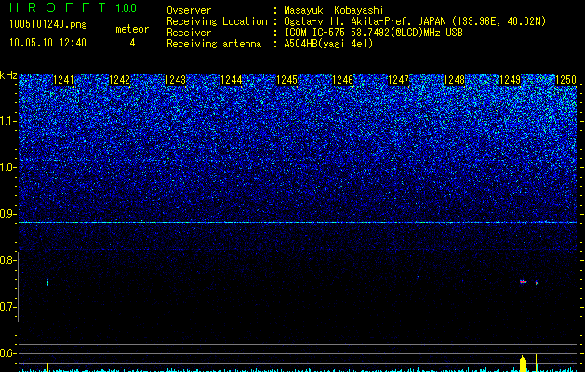Click the meteor count label
The height and width of the screenshot is (372, 585).
pos(132,29)
